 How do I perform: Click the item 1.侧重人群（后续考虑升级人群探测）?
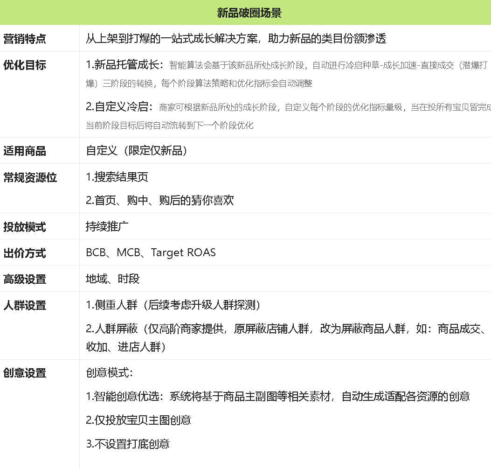[x=173, y=305]
